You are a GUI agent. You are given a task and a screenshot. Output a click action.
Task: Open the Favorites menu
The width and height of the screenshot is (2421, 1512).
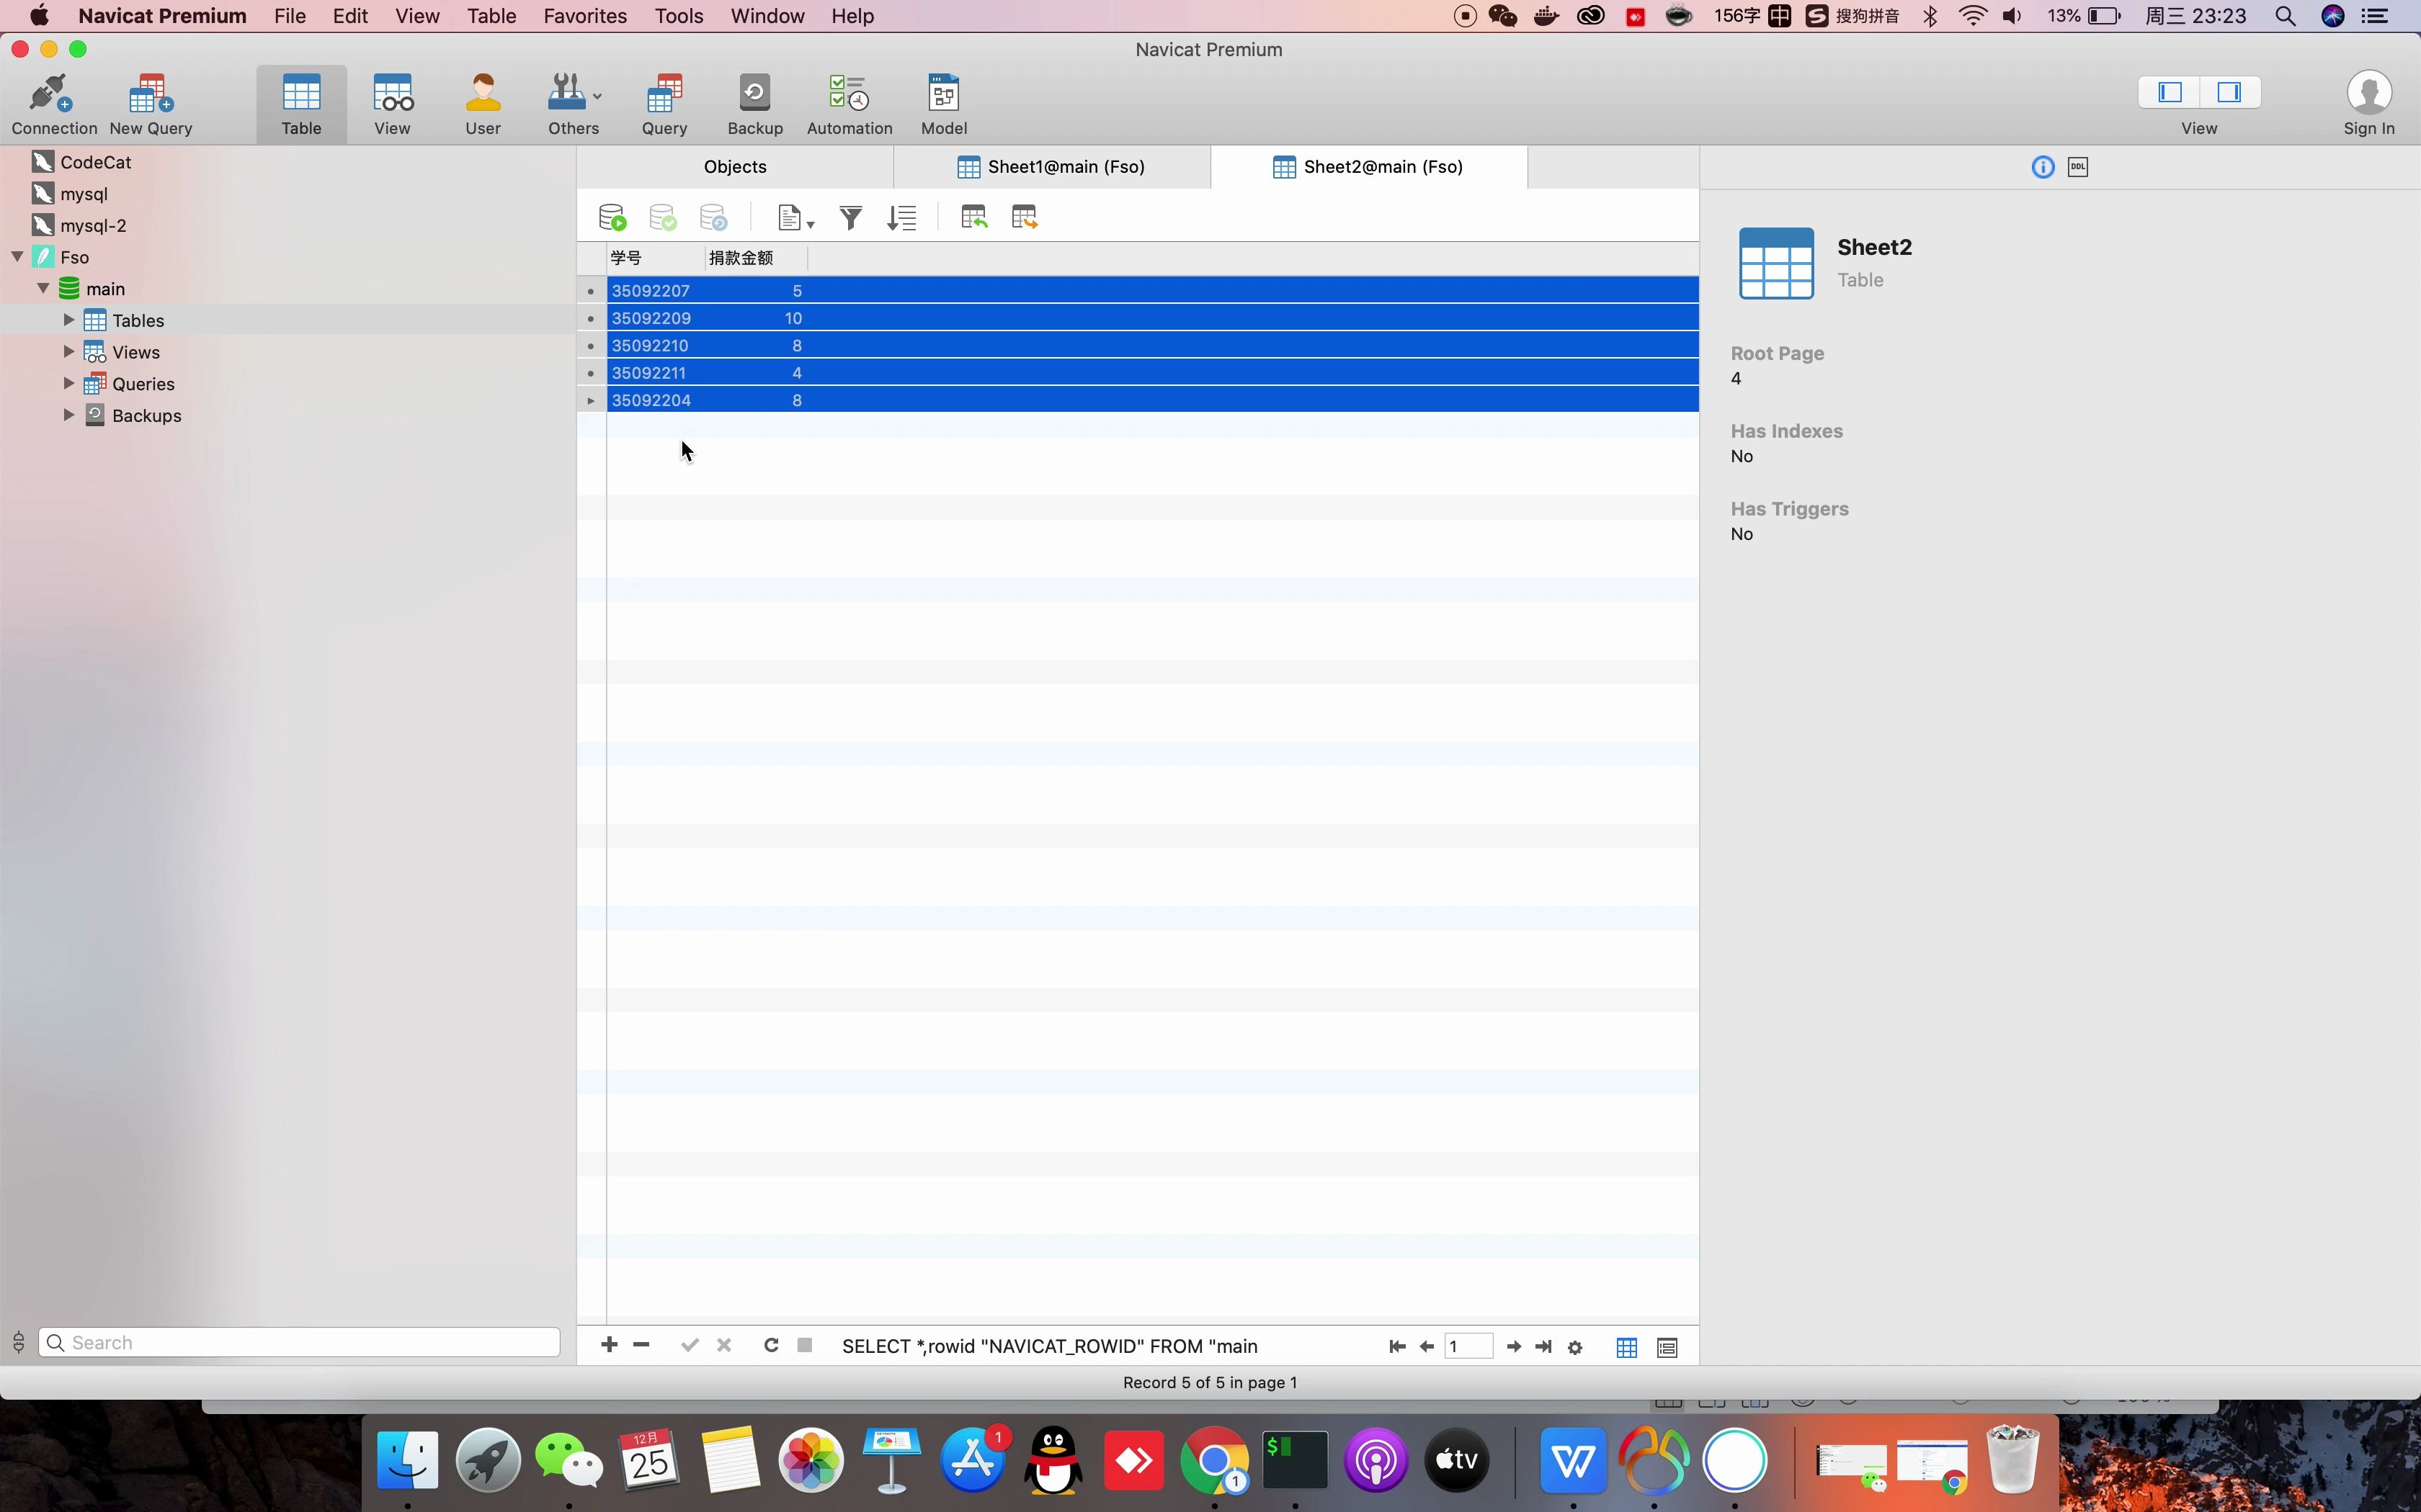tap(584, 16)
